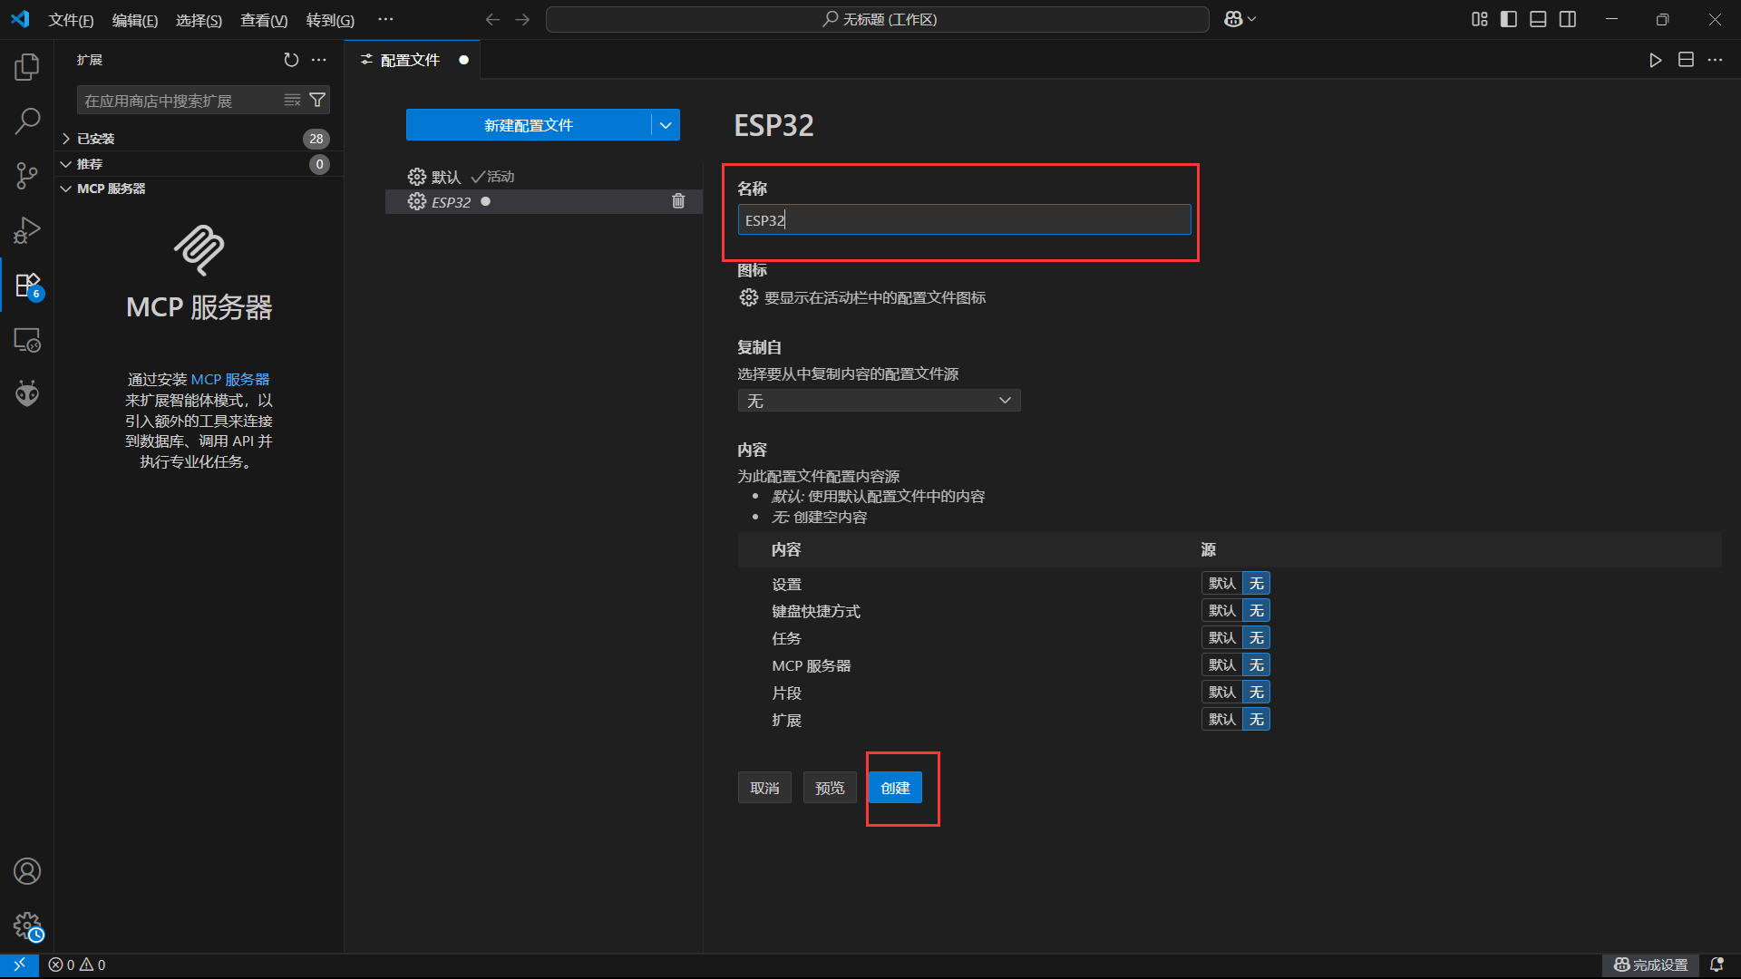The width and height of the screenshot is (1741, 979).
Task: Show more menu bar items ellipsis
Action: 385,19
